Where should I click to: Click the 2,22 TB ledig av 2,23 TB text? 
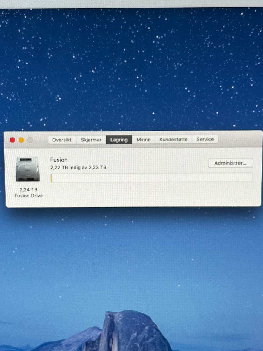click(78, 167)
